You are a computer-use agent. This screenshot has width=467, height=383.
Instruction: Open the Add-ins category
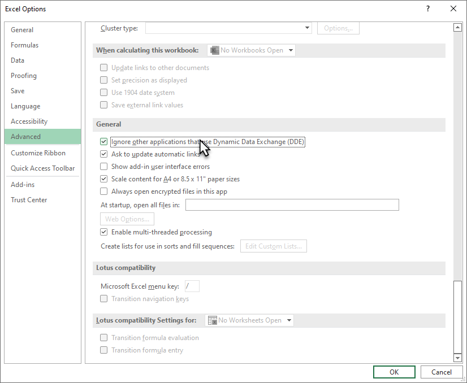42,185
